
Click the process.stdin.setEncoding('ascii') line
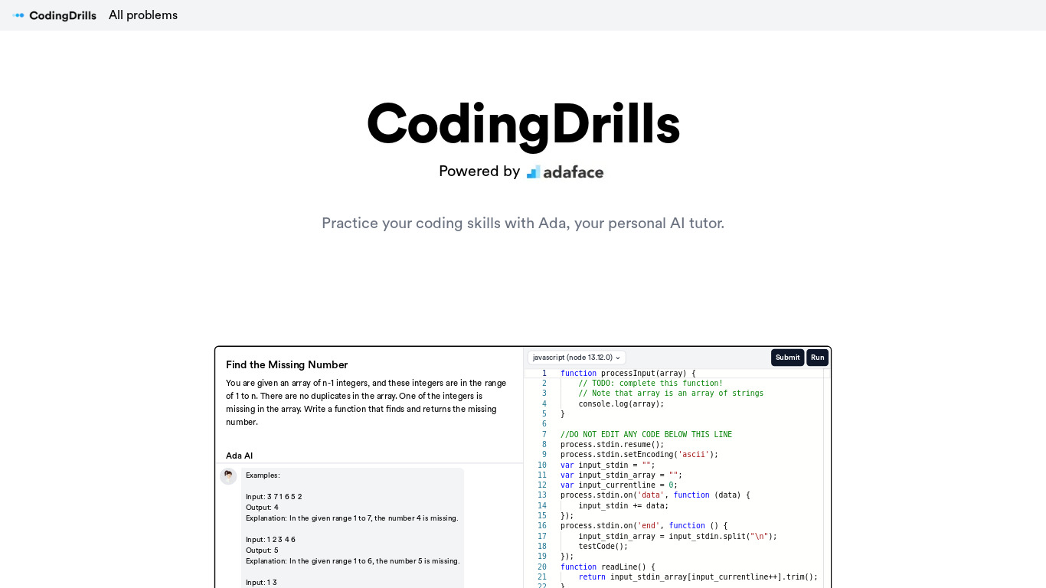tap(639, 455)
